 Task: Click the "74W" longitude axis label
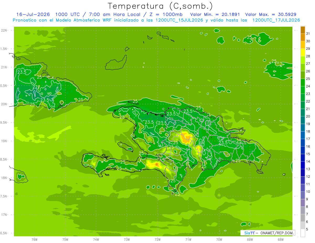point(96,239)
